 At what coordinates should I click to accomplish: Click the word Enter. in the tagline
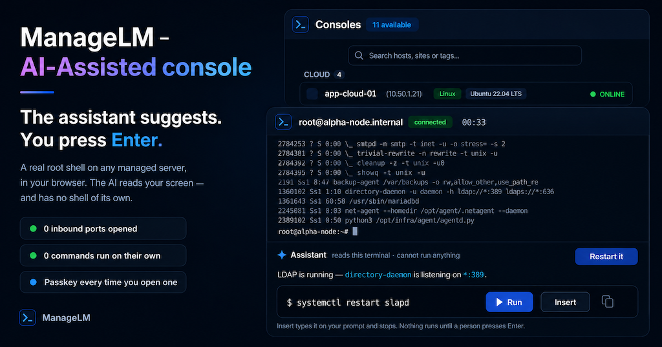137,140
